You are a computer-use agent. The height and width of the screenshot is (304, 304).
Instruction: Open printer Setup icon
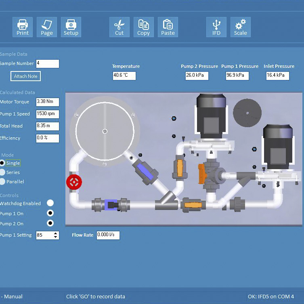point(71,27)
